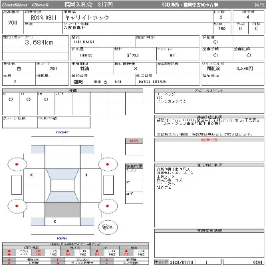Click the front-right tire circle marker
266x266 pixels.
108,164
